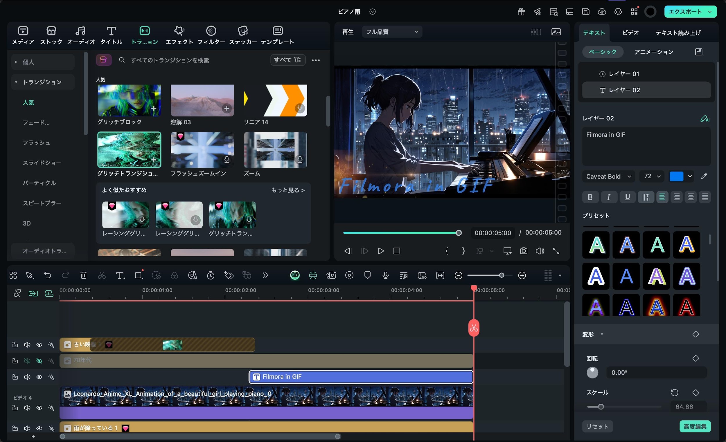The width and height of the screenshot is (726, 442).
Task: Enter fullscreen preview with the expand arrows
Action: coord(556,251)
